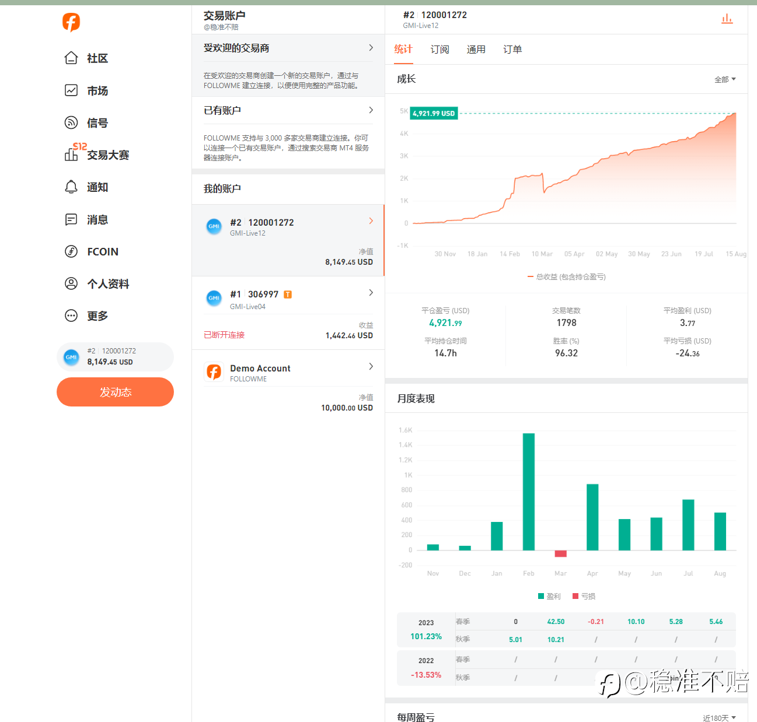The image size is (757, 722).
Task: Open the 通知 bell icon
Action: point(71,187)
